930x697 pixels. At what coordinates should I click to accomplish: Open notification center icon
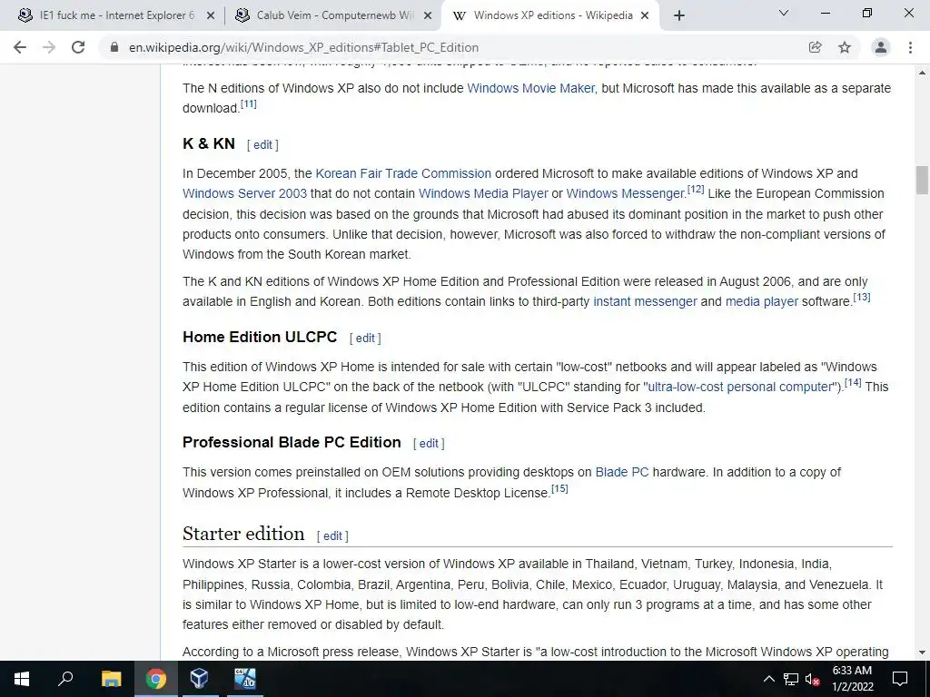click(x=900, y=679)
